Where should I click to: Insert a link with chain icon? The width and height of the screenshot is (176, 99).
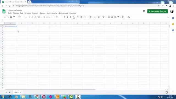(x=109, y=17)
